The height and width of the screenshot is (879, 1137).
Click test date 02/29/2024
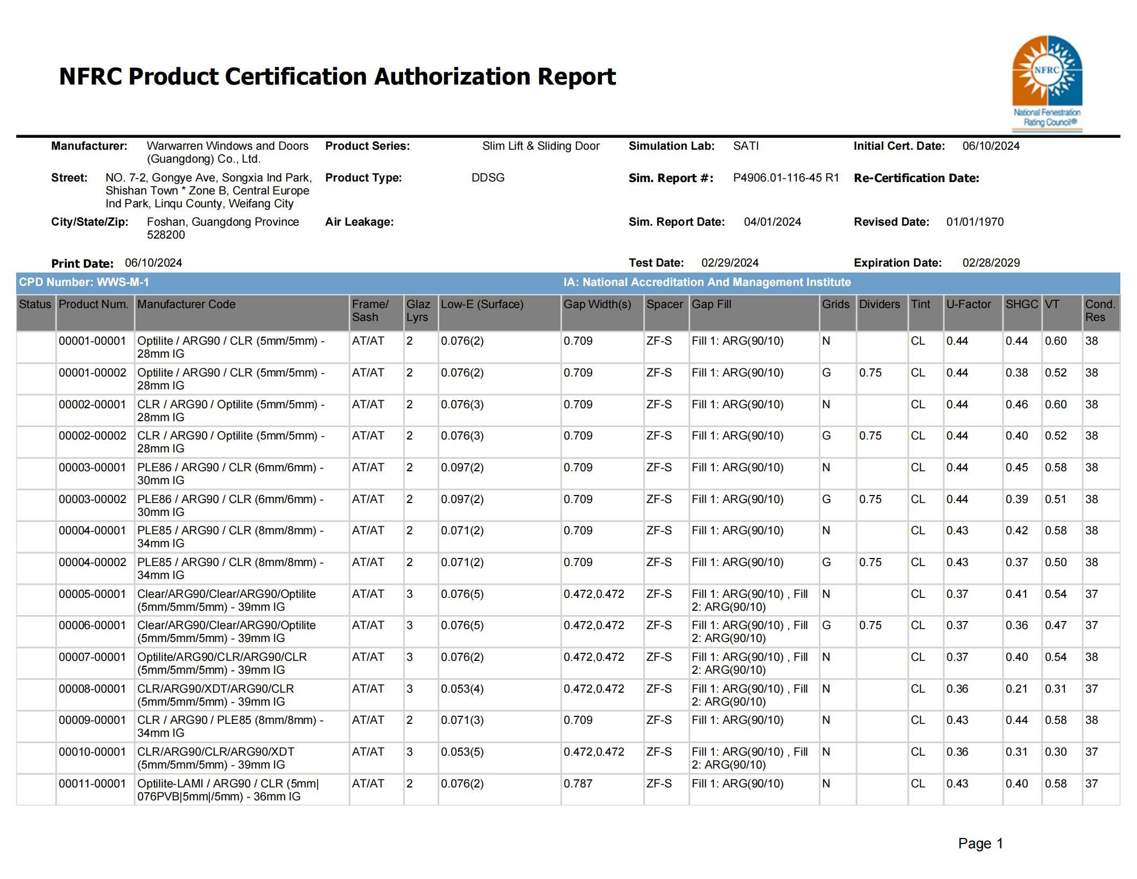(x=730, y=263)
